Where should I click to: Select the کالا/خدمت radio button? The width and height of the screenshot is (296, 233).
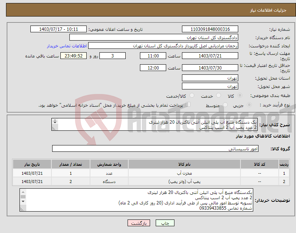click(192, 95)
